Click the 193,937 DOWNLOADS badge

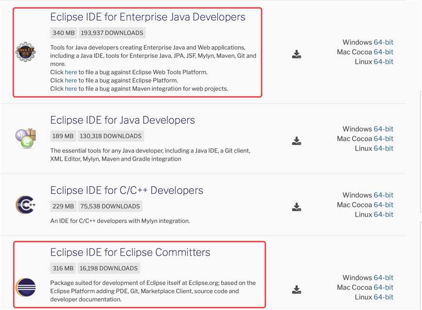pyautogui.click(x=112, y=33)
